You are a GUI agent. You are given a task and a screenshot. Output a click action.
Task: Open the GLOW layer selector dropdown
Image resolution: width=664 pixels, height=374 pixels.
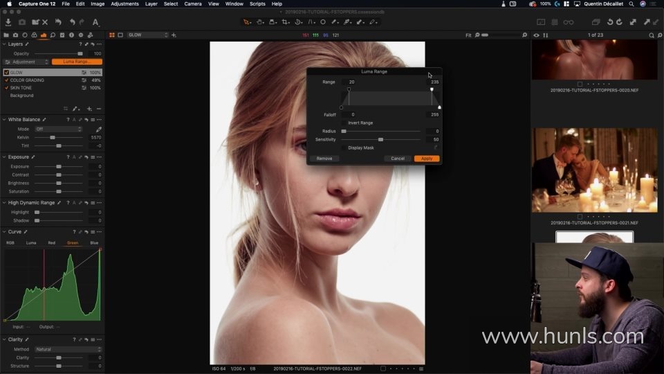click(147, 35)
